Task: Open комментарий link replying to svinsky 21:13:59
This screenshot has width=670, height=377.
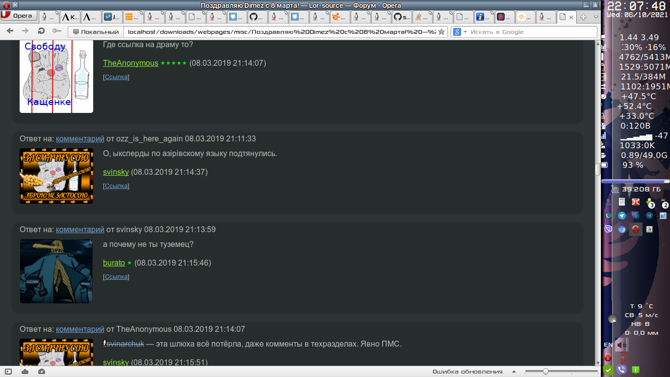Action: click(80, 230)
